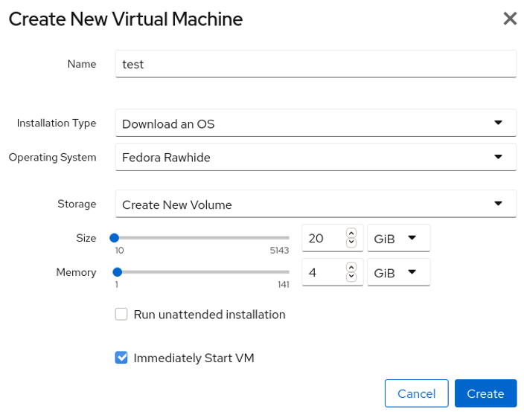The width and height of the screenshot is (524, 412).
Task: Close the Create New Virtual Machine dialog
Action: [510, 19]
